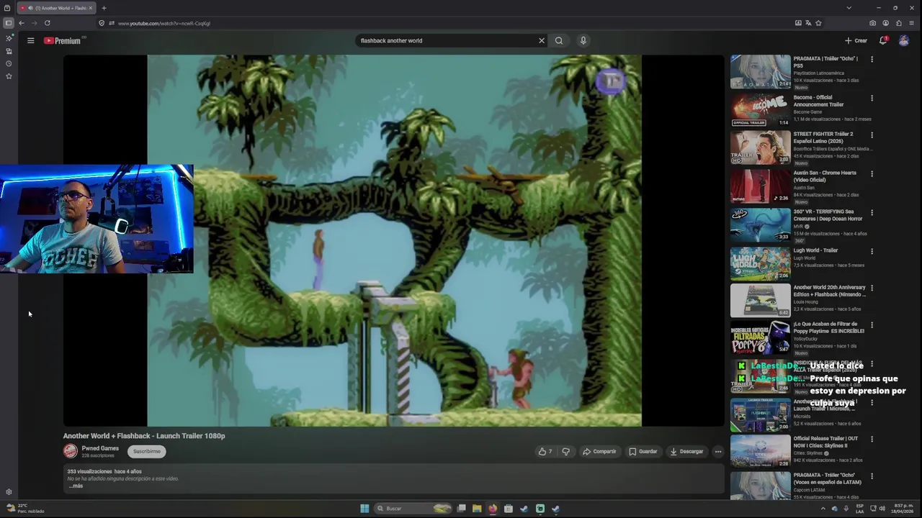
Task: Show hidden system tray icons
Action: click(823, 509)
